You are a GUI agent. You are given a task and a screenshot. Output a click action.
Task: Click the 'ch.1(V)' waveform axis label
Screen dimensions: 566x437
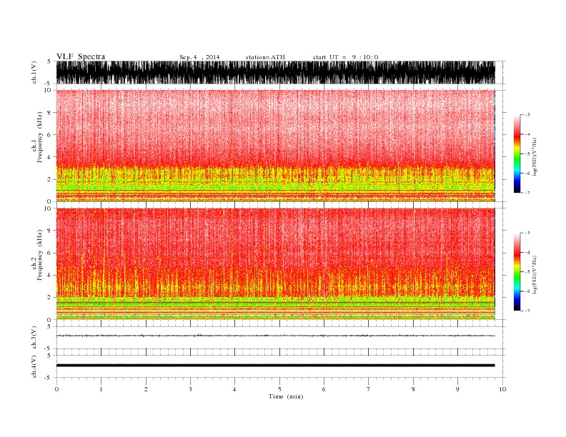[x=34, y=72]
